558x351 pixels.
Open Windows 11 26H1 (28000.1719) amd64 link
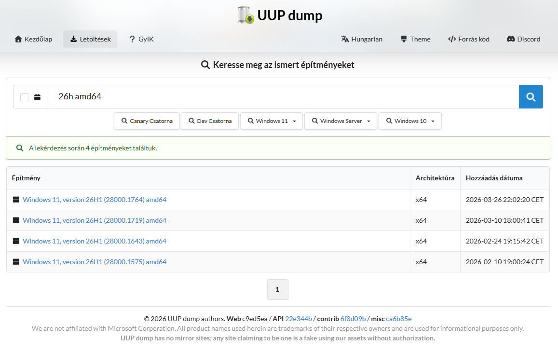coord(95,220)
